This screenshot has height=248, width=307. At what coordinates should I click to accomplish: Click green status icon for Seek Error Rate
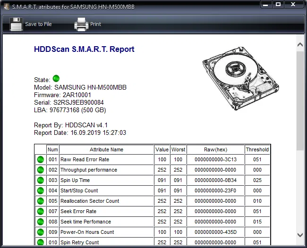coord(41,211)
